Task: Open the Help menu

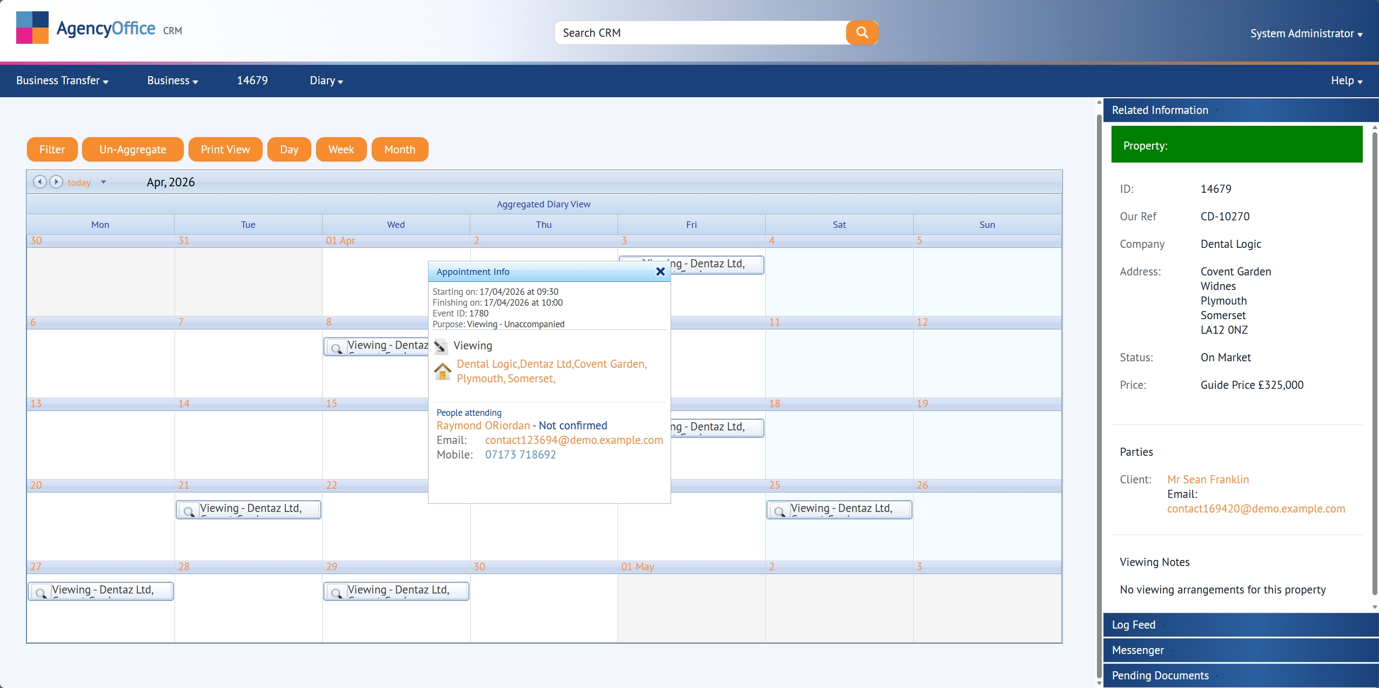Action: point(1347,80)
